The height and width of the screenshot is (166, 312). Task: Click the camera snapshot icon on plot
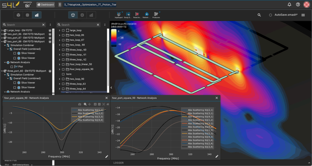[x=80, y=104]
